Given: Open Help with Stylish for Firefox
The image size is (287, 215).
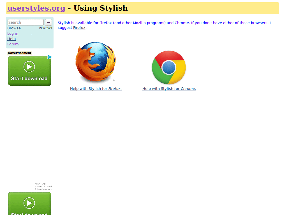Looking at the screenshot, I should 96,88.
